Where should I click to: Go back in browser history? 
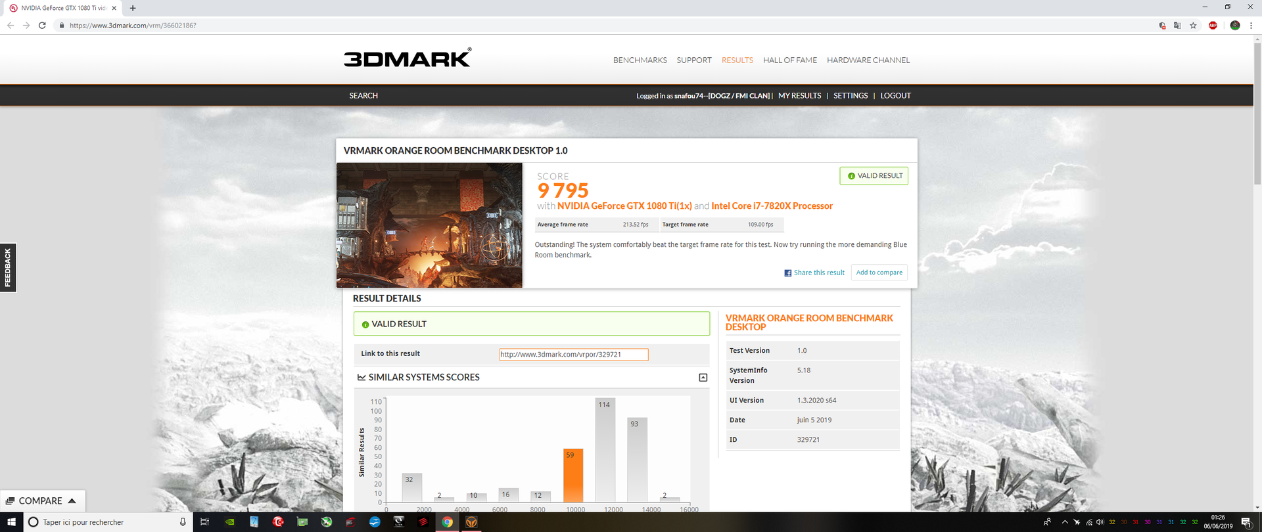point(11,26)
